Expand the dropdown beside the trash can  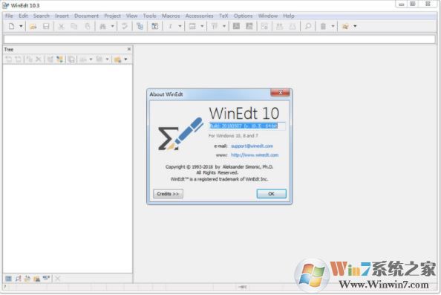point(333,26)
